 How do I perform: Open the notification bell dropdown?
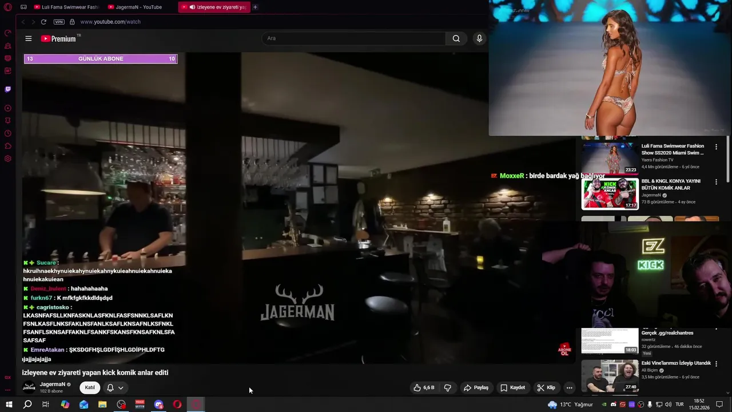coord(115,387)
